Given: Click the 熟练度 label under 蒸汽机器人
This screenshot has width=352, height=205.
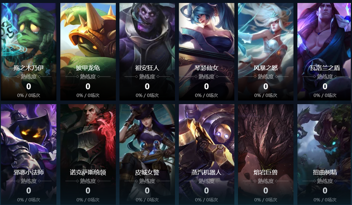Looking at the screenshot, I should (x=207, y=181).
